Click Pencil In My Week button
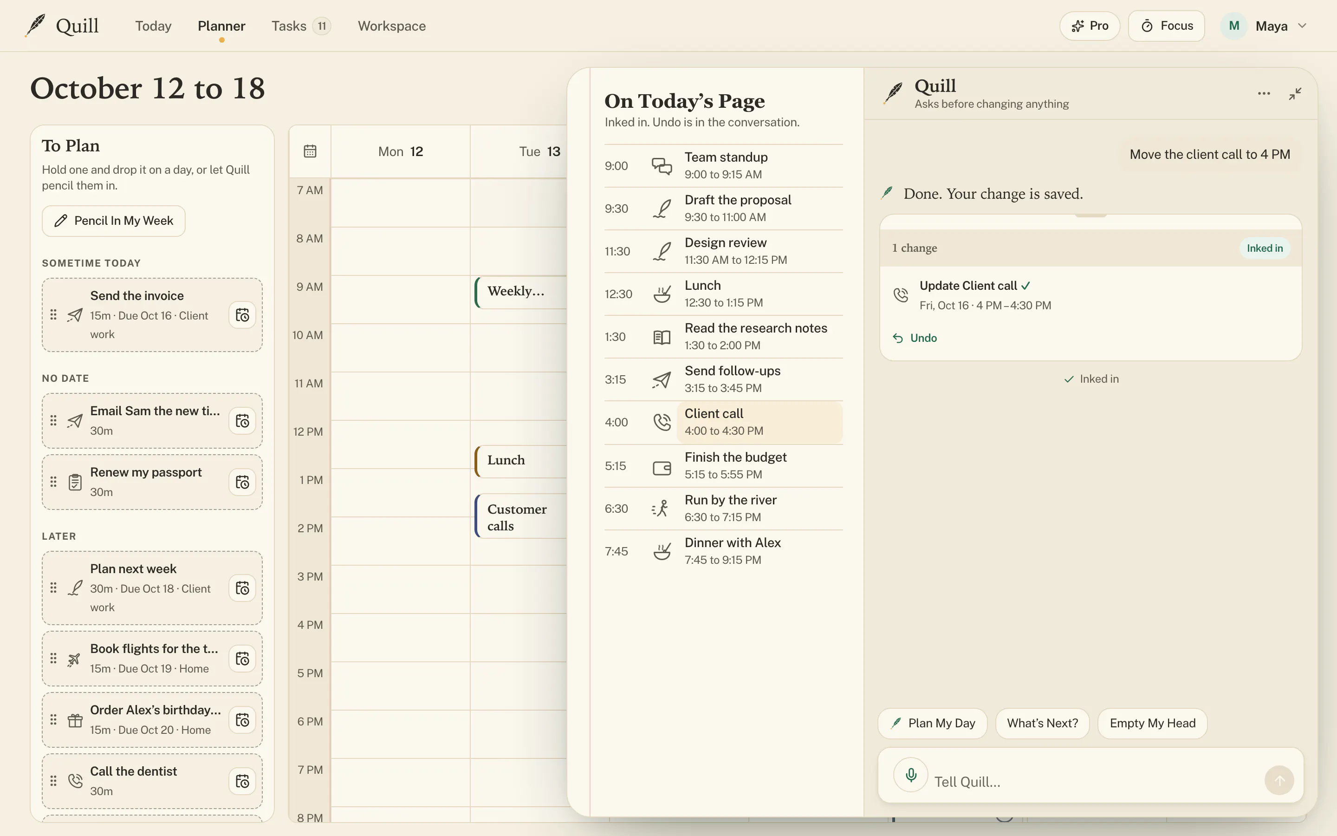The image size is (1337, 836). click(x=114, y=221)
